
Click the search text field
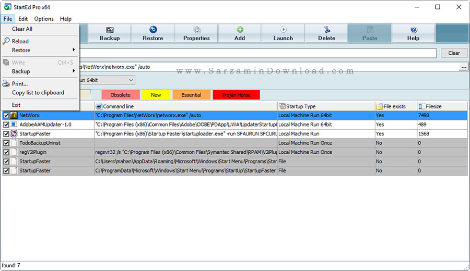tap(258, 53)
